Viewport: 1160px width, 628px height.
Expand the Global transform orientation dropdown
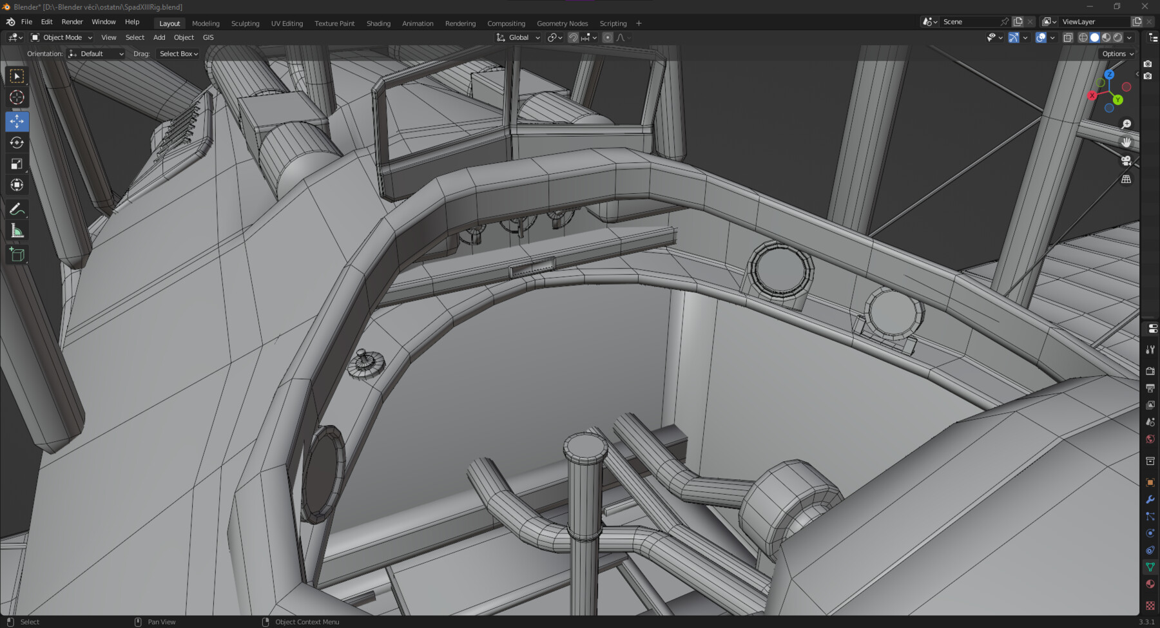[x=518, y=37]
